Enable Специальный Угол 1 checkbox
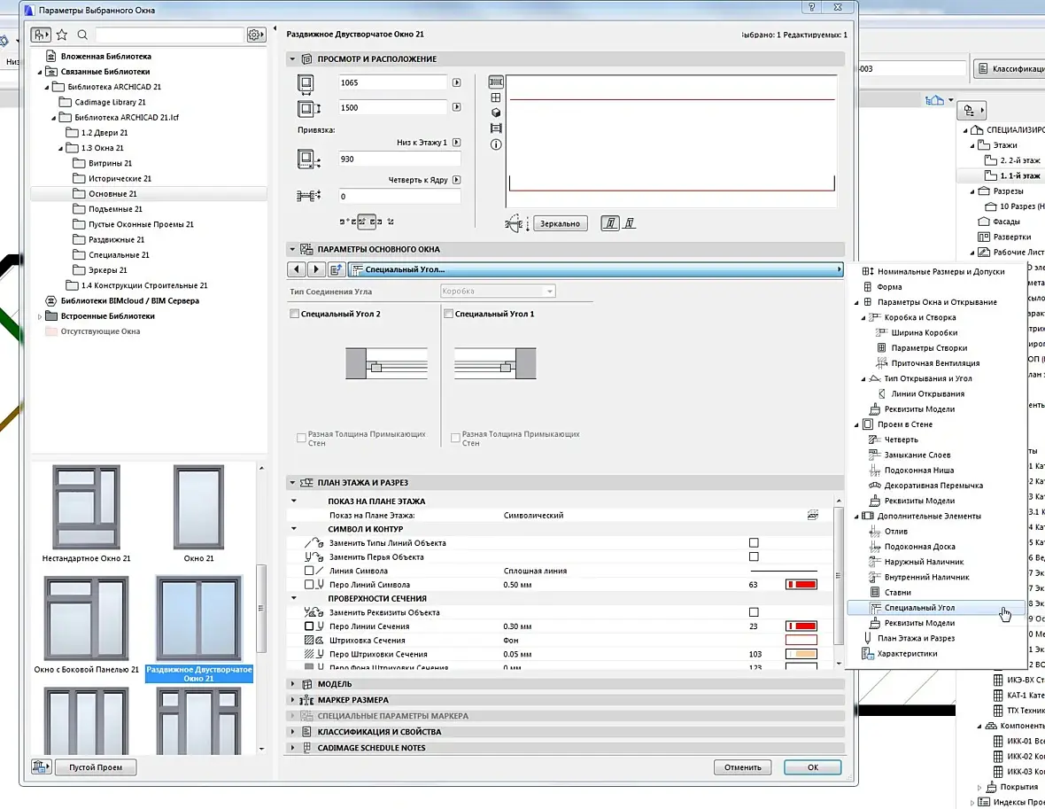Viewport: 1045px width, 809px height. pos(448,314)
